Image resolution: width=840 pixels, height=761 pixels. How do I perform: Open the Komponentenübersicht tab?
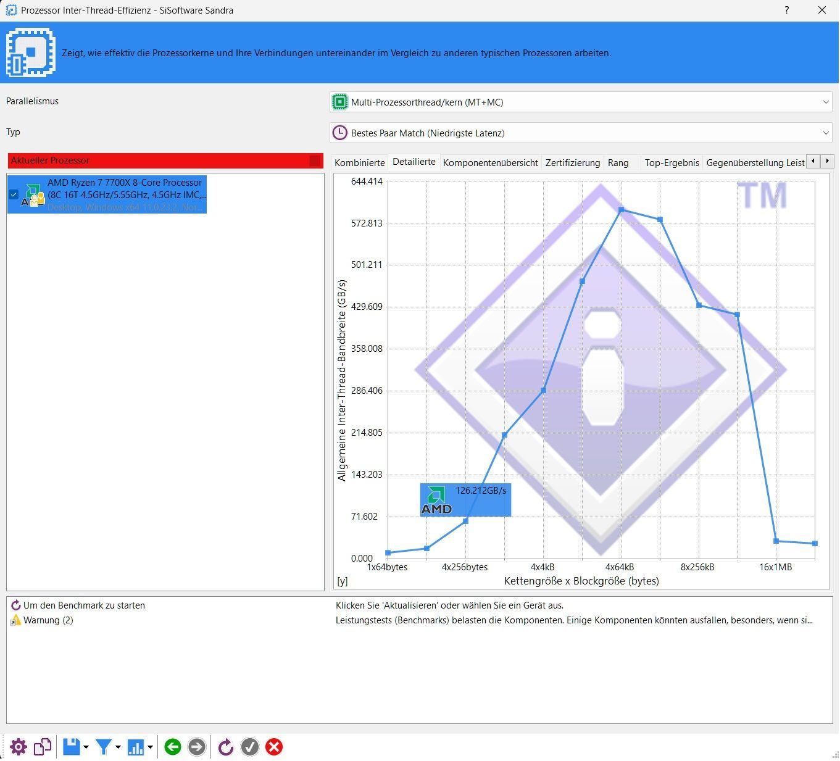(491, 163)
